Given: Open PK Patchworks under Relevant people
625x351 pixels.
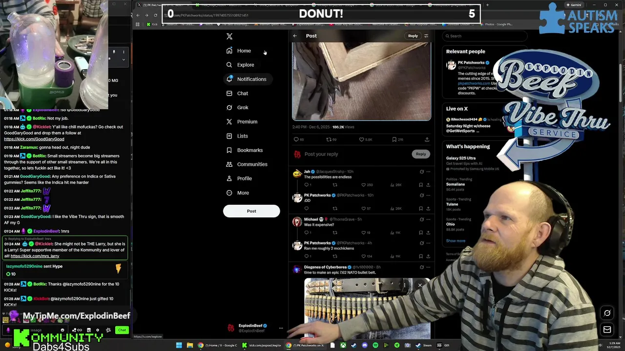Looking at the screenshot, I should (x=472, y=62).
